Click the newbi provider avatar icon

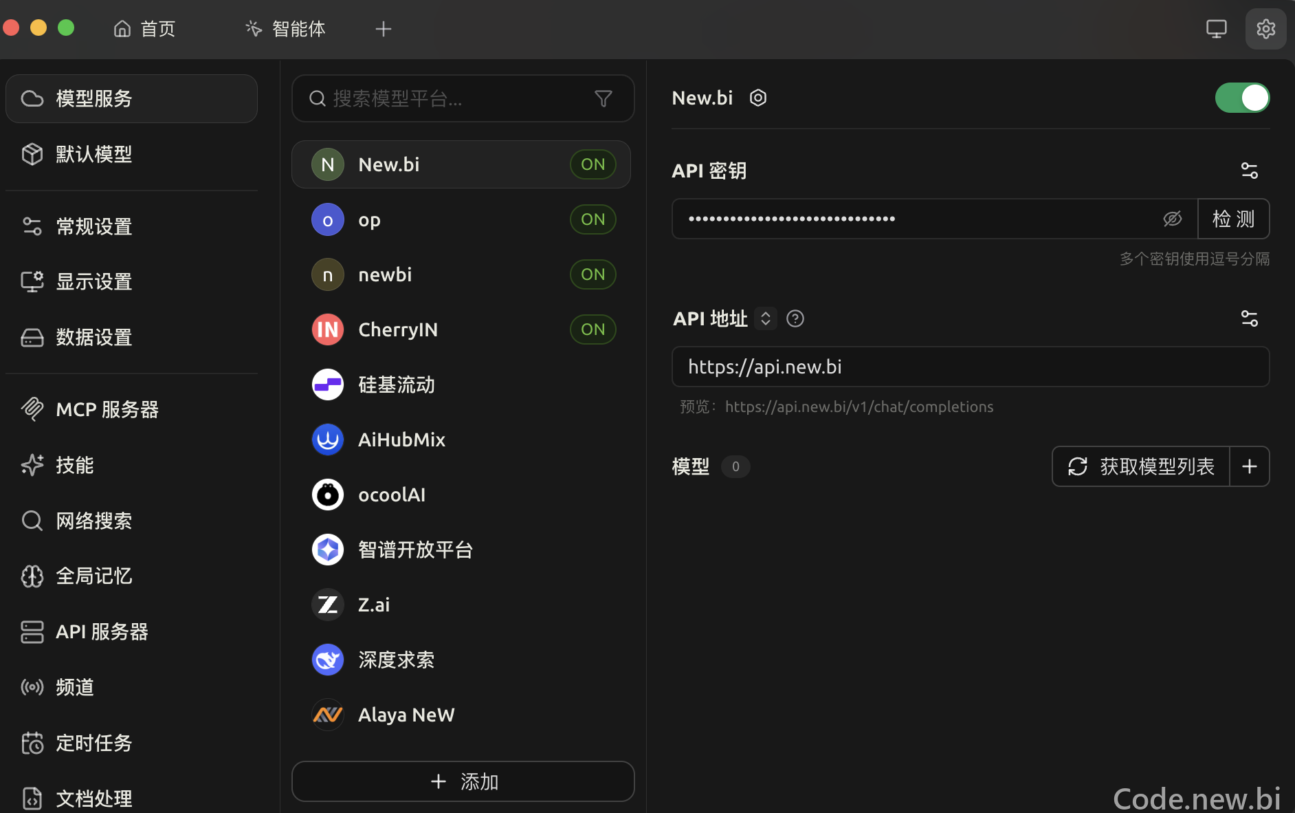(x=328, y=274)
